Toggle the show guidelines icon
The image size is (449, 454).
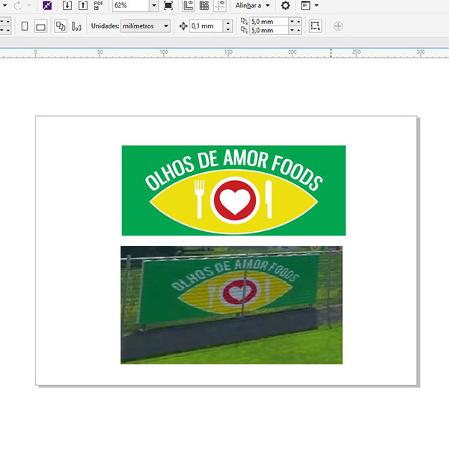[x=220, y=5]
